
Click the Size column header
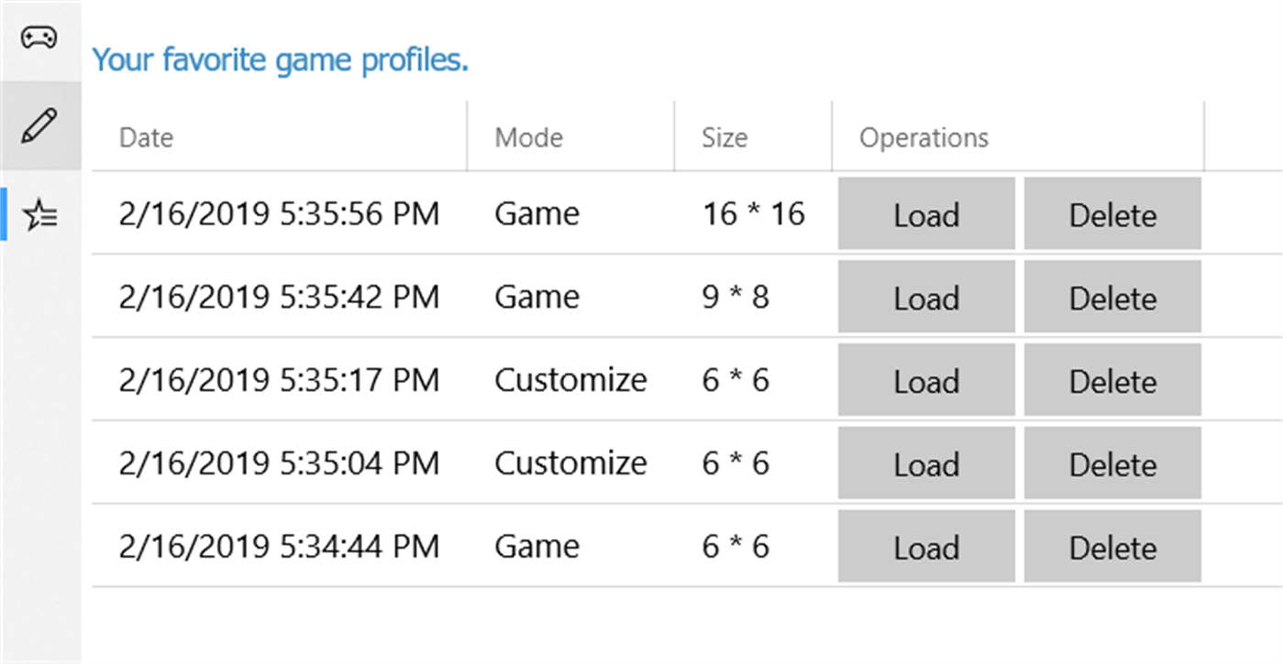(x=724, y=137)
